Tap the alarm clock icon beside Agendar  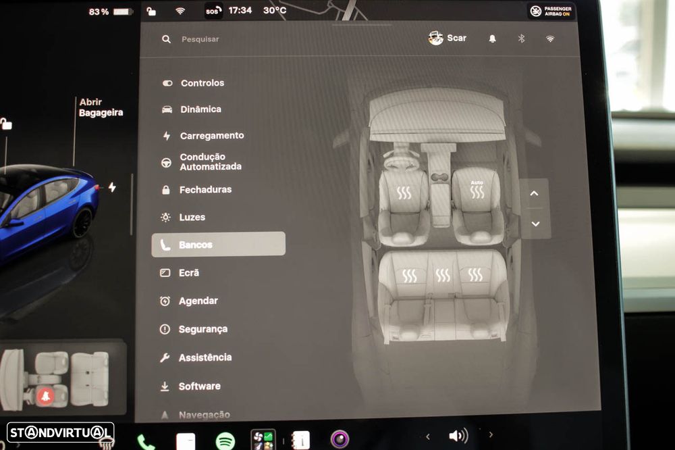pyautogui.click(x=165, y=301)
